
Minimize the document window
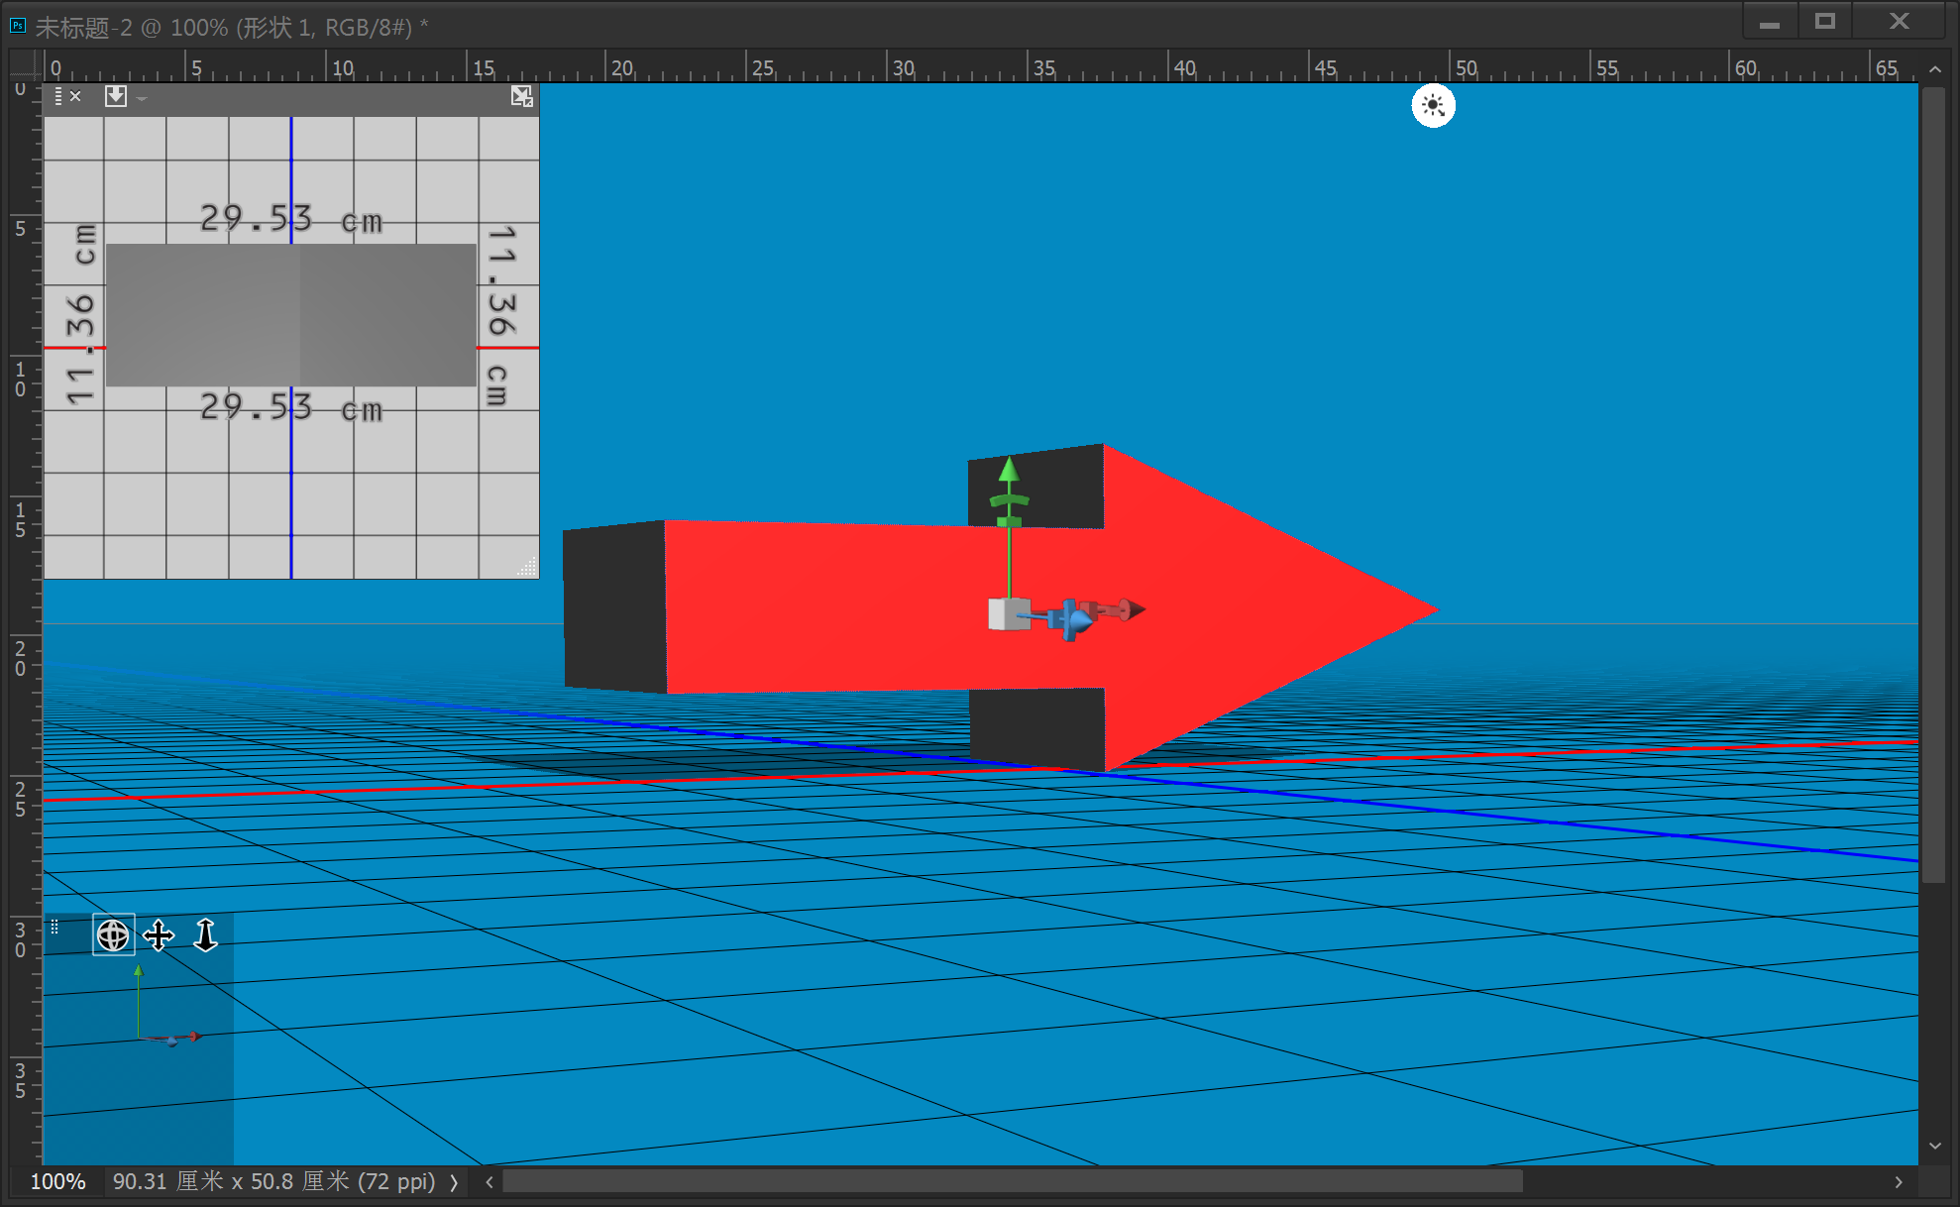click(x=1770, y=21)
